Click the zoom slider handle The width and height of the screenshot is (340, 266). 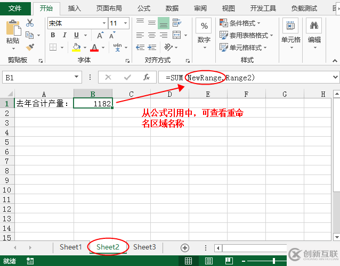pyautogui.click(x=274, y=261)
